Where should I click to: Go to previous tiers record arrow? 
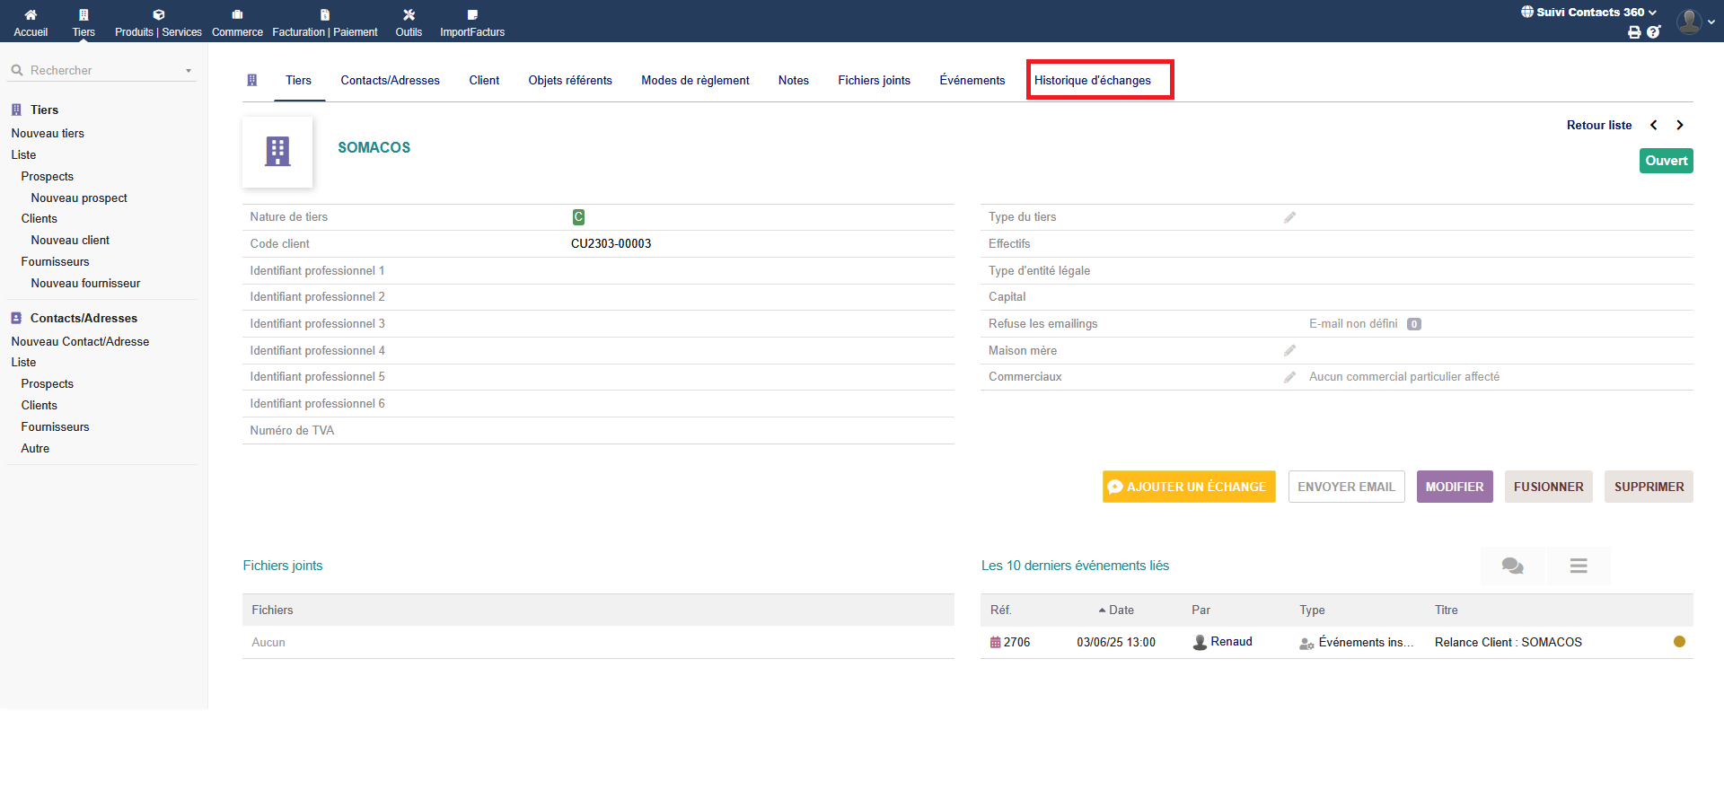[x=1653, y=126]
